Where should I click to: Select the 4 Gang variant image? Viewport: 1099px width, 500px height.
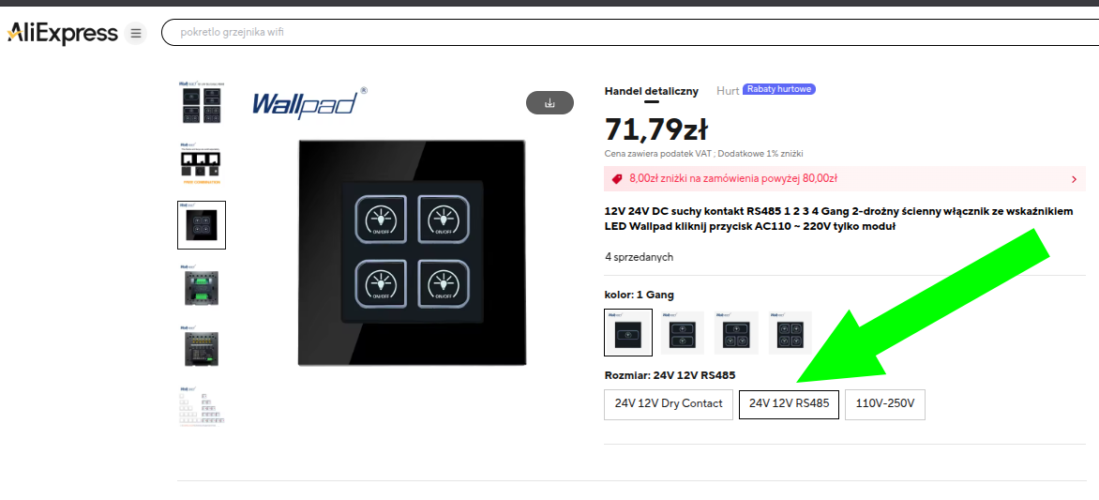[790, 332]
